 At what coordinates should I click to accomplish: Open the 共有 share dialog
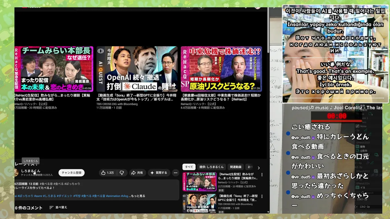[137, 173]
